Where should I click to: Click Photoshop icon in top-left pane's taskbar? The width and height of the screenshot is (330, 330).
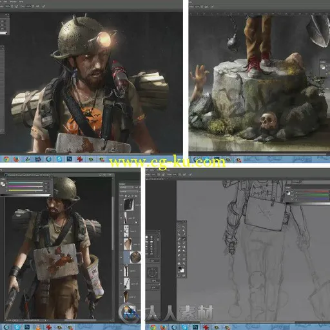pyautogui.click(x=69, y=159)
